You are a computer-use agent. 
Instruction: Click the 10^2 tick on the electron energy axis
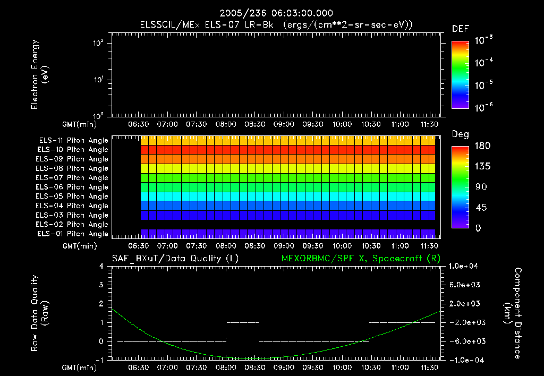coord(98,43)
